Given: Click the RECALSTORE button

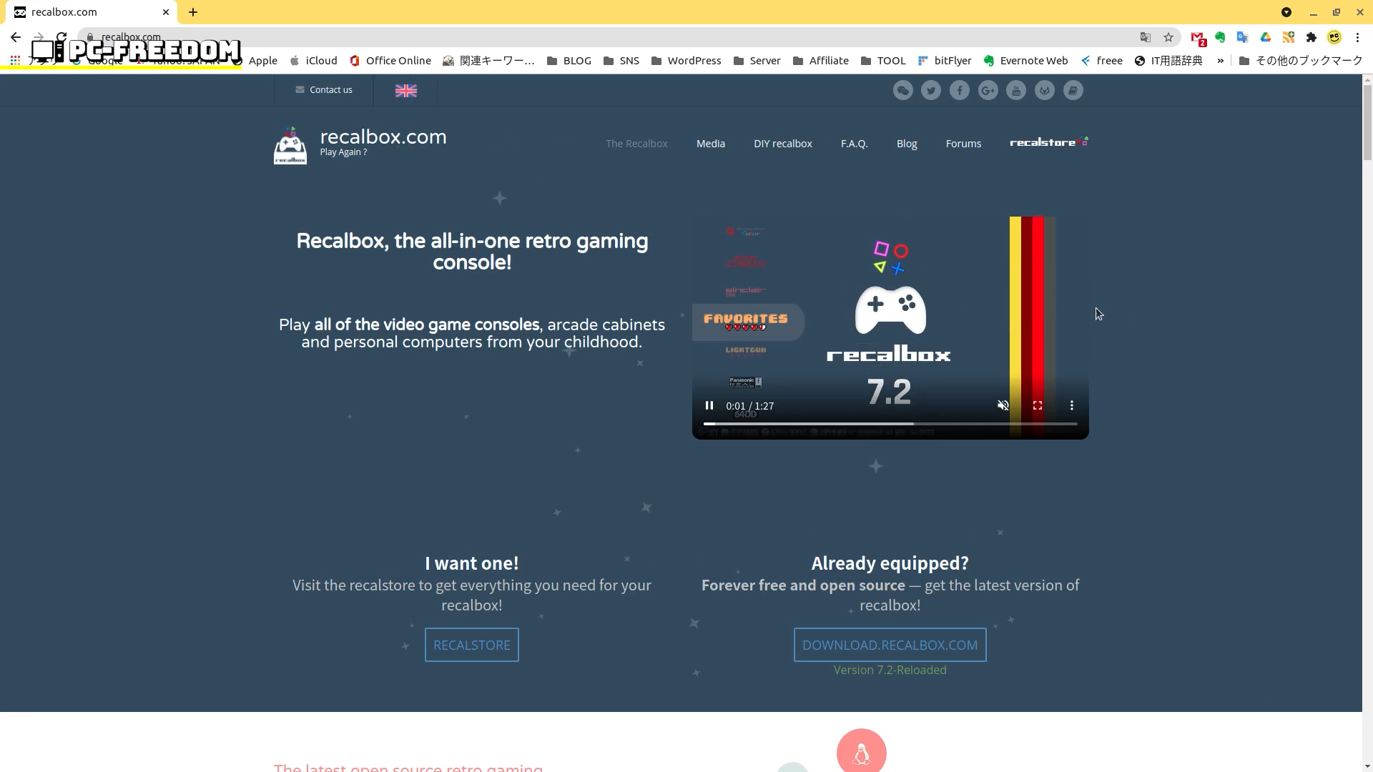Looking at the screenshot, I should [471, 645].
